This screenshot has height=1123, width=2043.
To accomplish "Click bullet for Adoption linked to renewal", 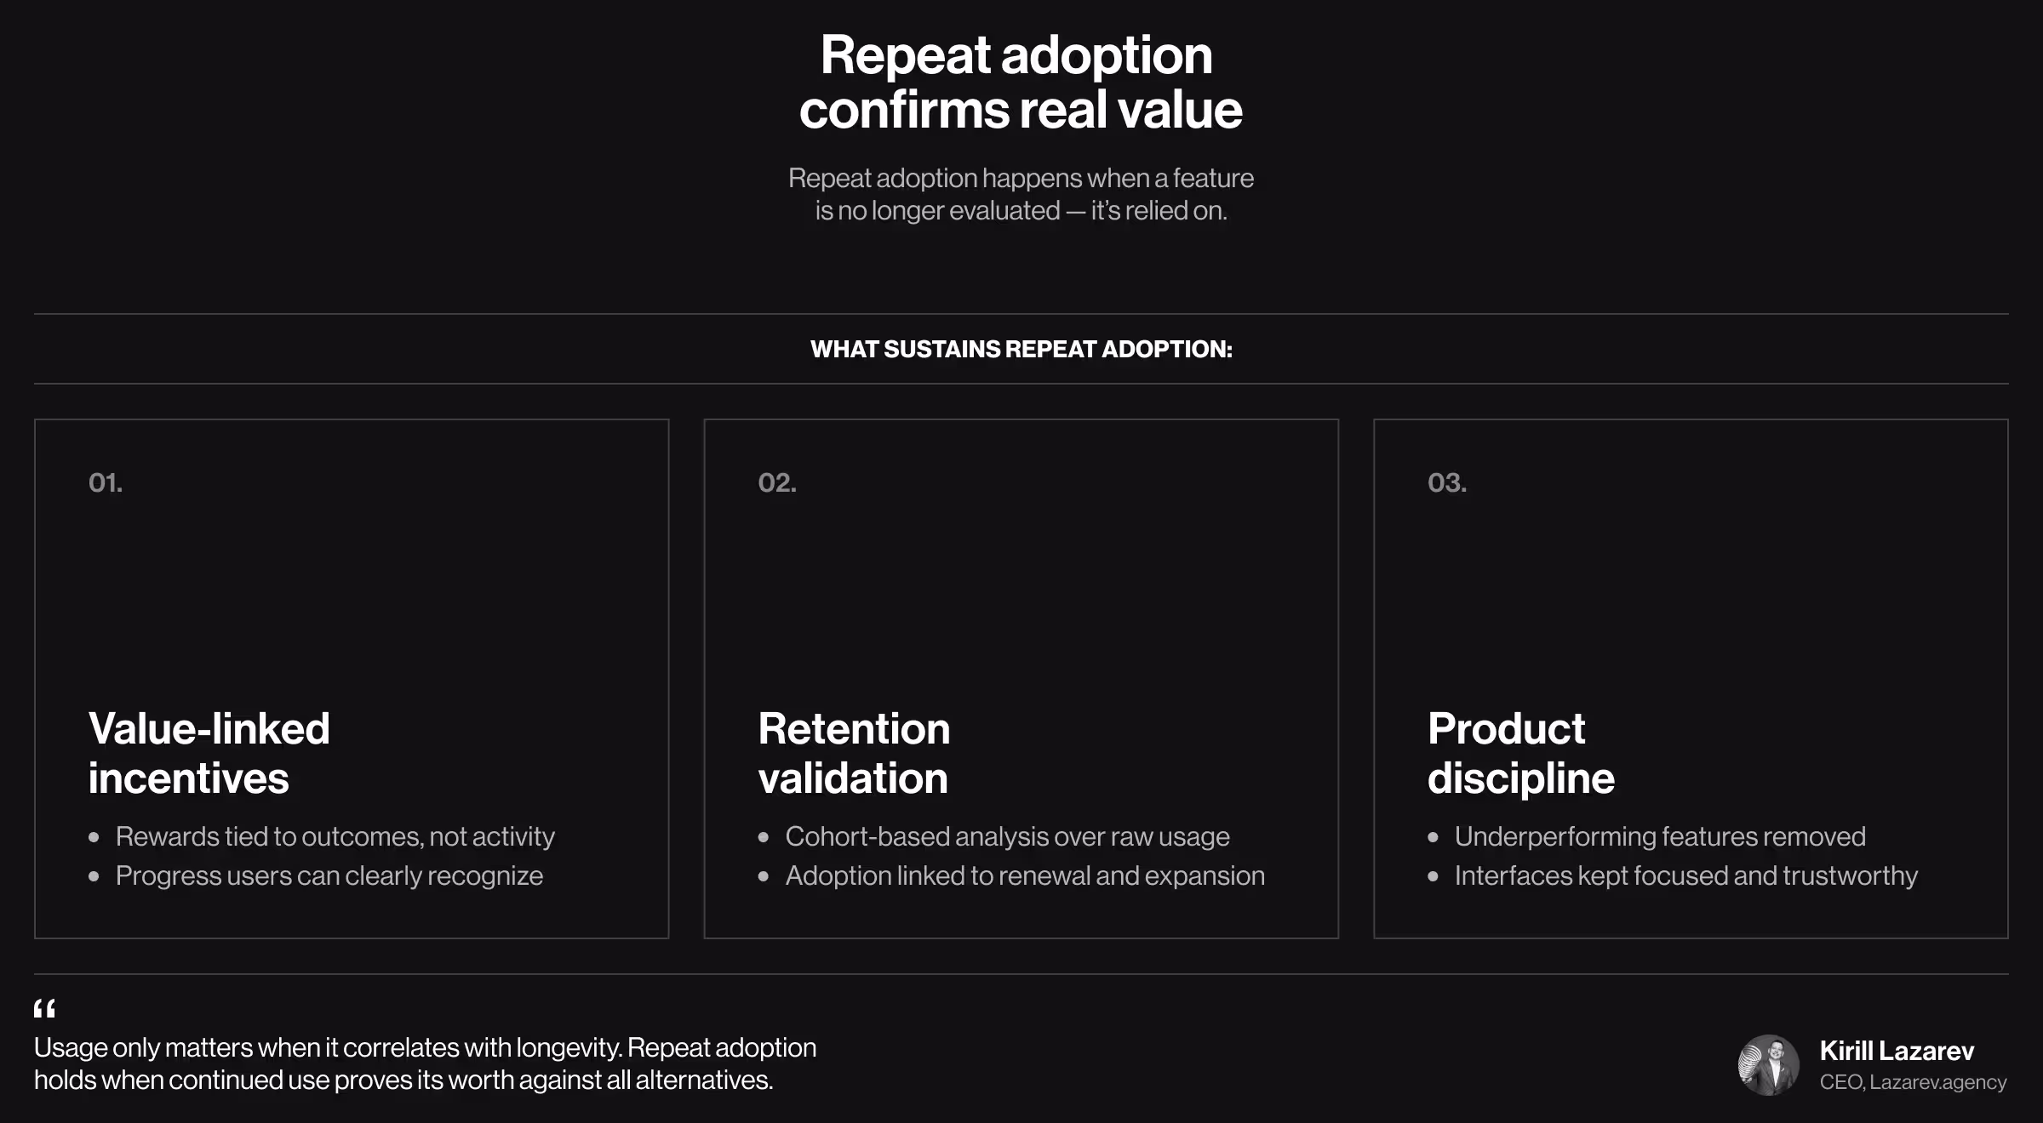I will (1011, 875).
